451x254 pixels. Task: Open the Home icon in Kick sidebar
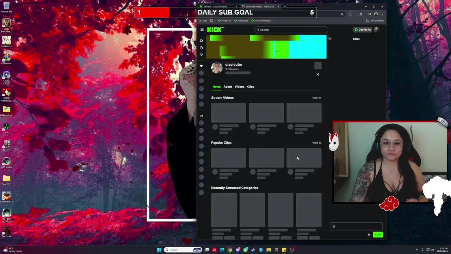click(201, 41)
